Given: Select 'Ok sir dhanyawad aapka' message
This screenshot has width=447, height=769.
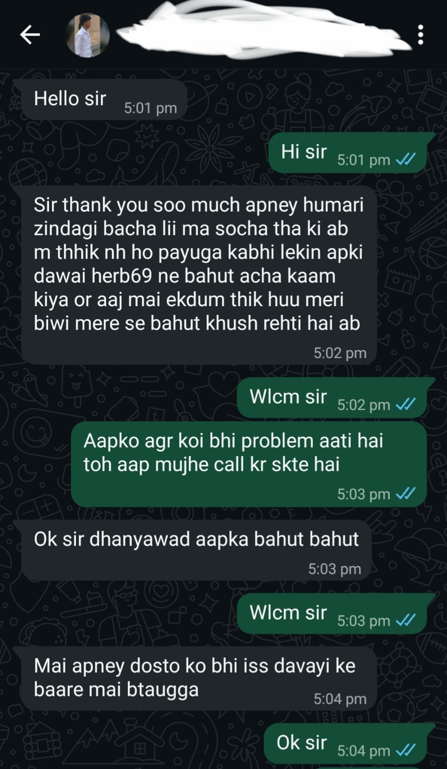Looking at the screenshot, I should [x=197, y=551].
